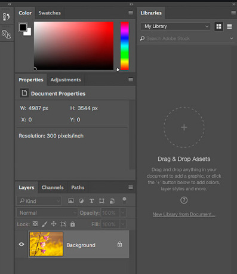The image size is (237, 274).
Task: Select the Layers tab
Action: click(x=26, y=187)
